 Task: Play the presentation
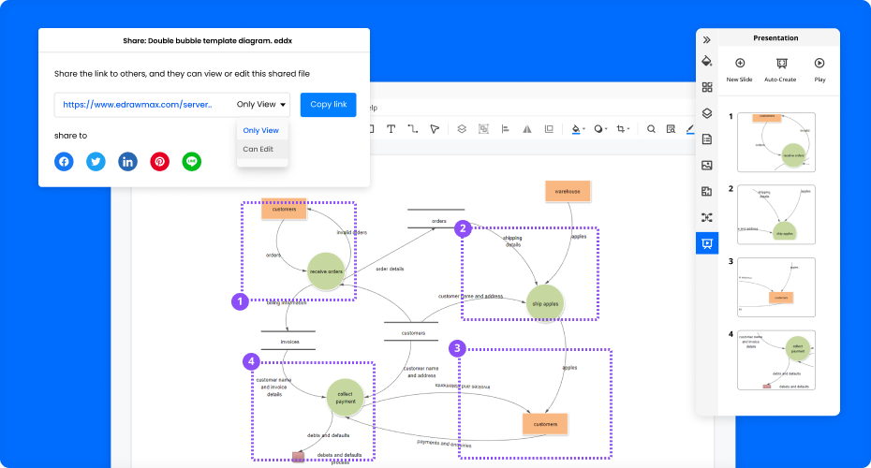pos(819,64)
